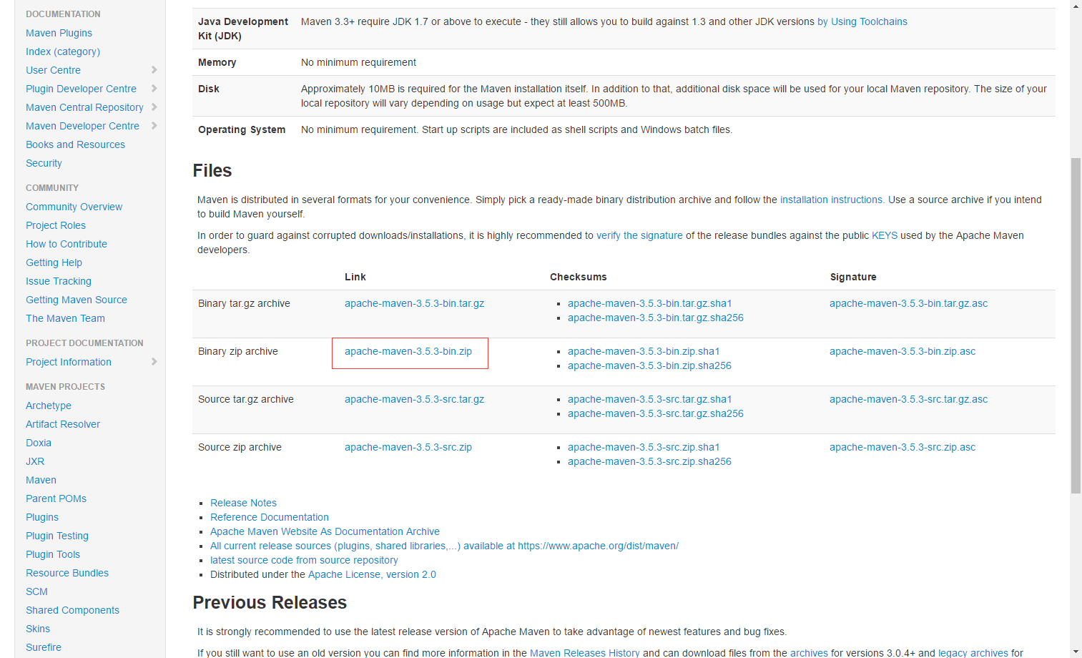Open the legacy archives link

[x=973, y=653]
